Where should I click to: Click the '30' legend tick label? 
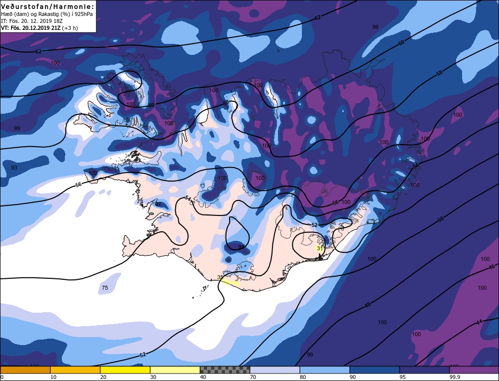(153, 377)
